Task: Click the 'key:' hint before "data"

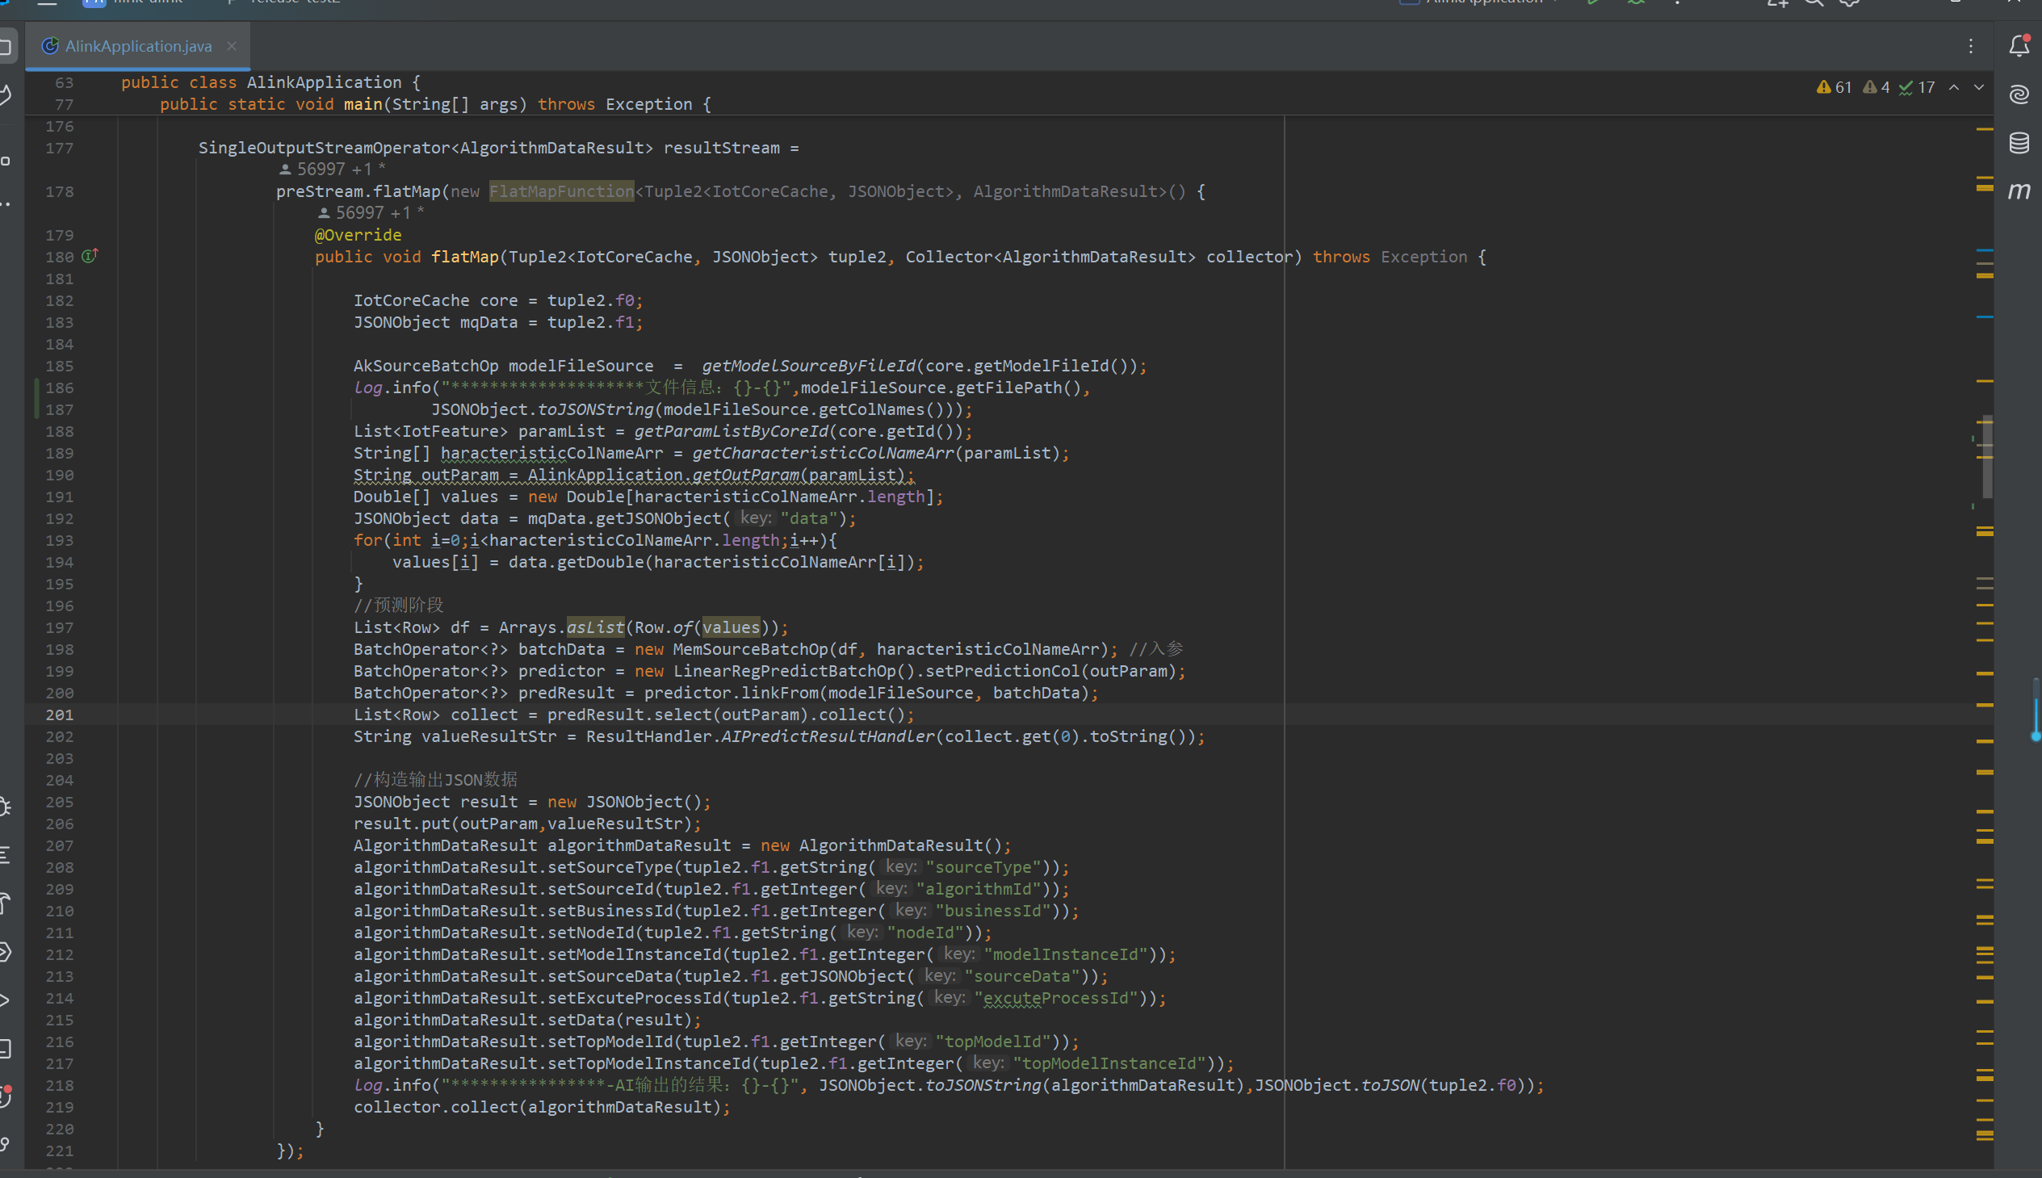Action: (756, 518)
